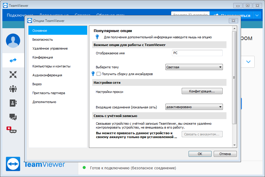Click the Конфигурация proxy button
265x177 pixels.
[202, 91]
